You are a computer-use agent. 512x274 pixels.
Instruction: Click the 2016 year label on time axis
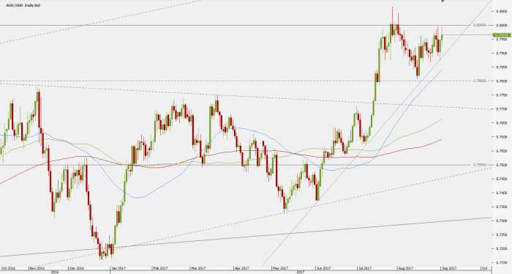point(55,272)
